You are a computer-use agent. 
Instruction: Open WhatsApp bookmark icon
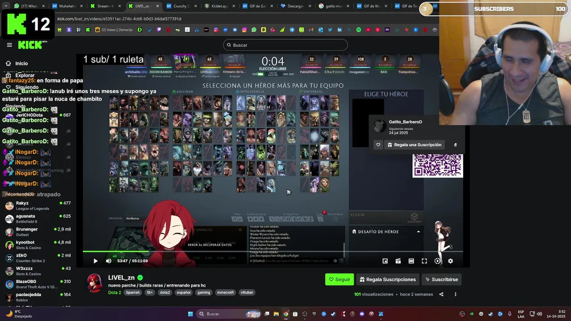(254, 30)
